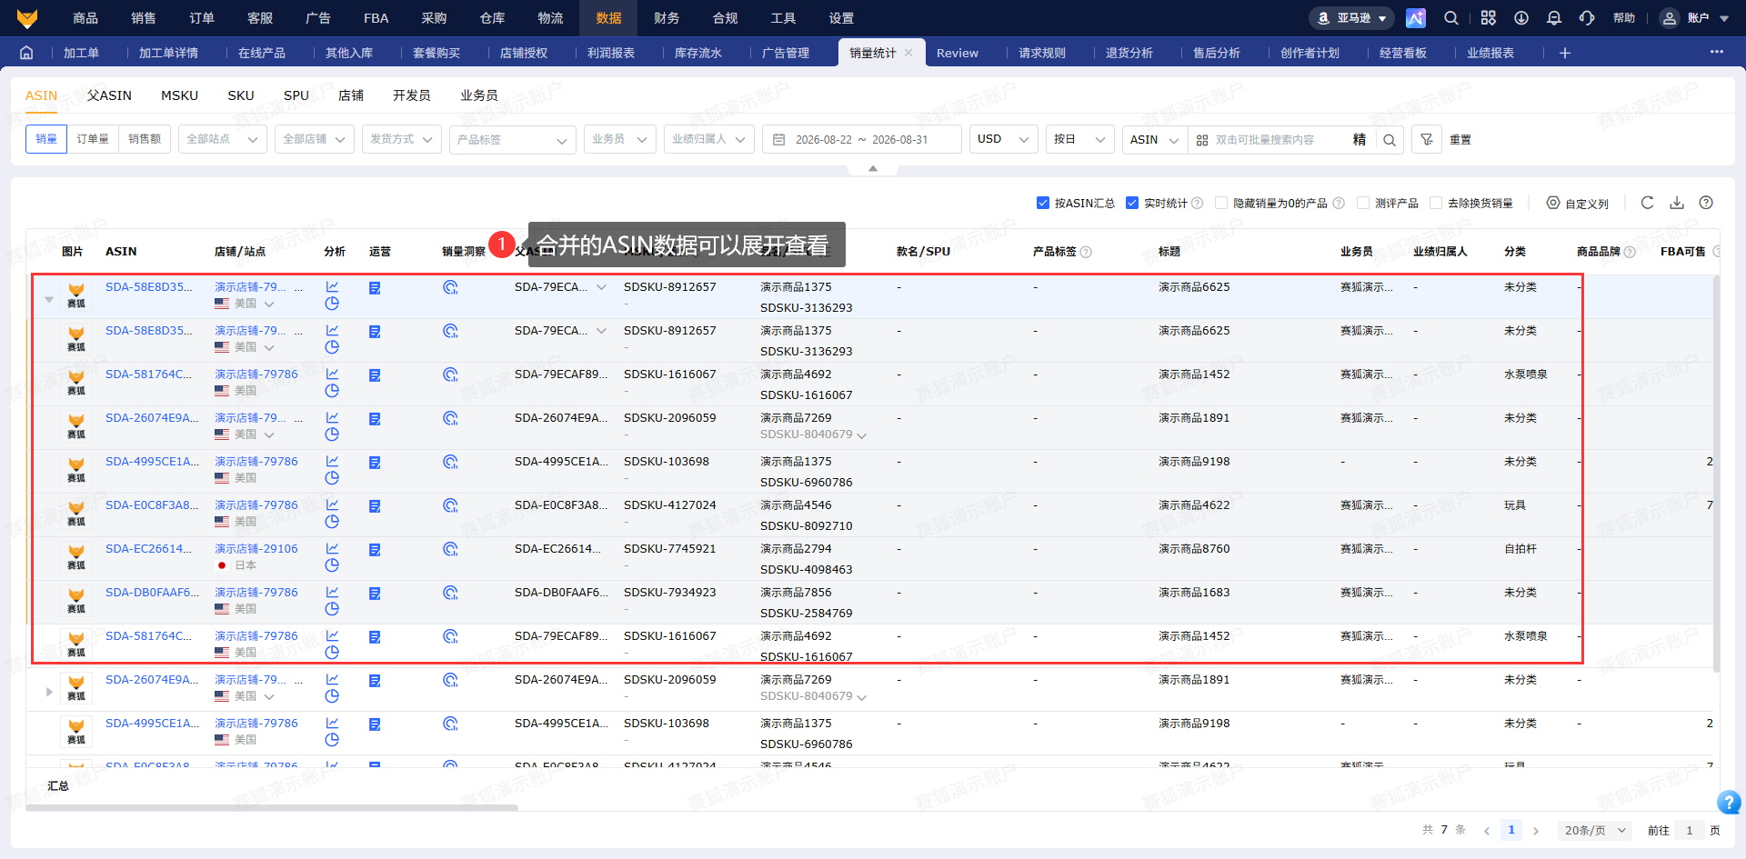
Task: Open the apps grid icon in header
Action: point(1488,18)
